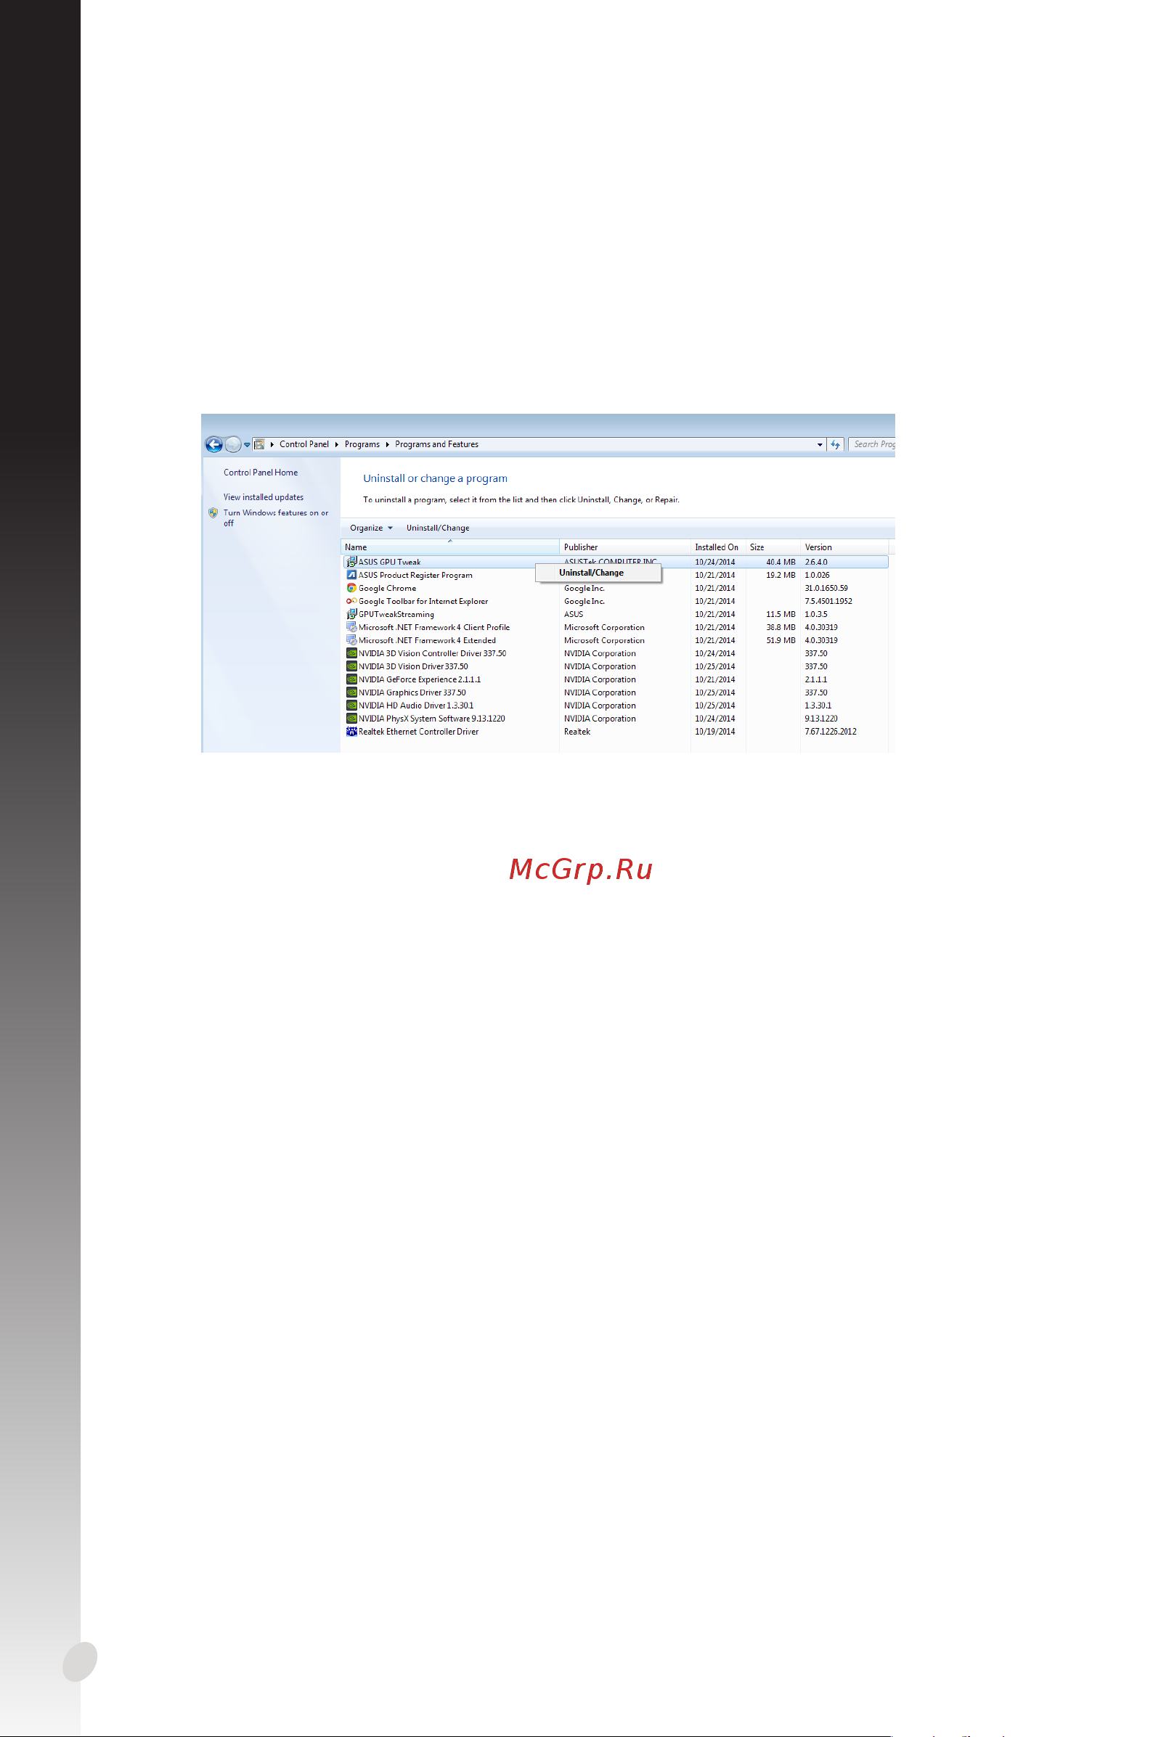Click the NVIDIA GeForce Experience icon

[x=351, y=679]
